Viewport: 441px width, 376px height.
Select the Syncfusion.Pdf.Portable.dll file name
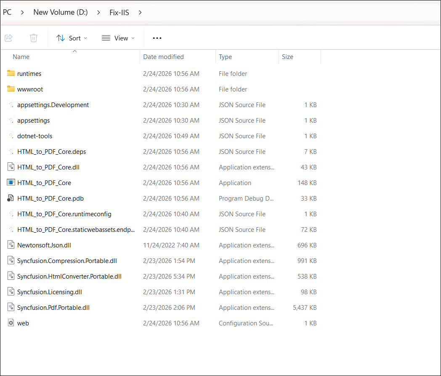point(53,308)
